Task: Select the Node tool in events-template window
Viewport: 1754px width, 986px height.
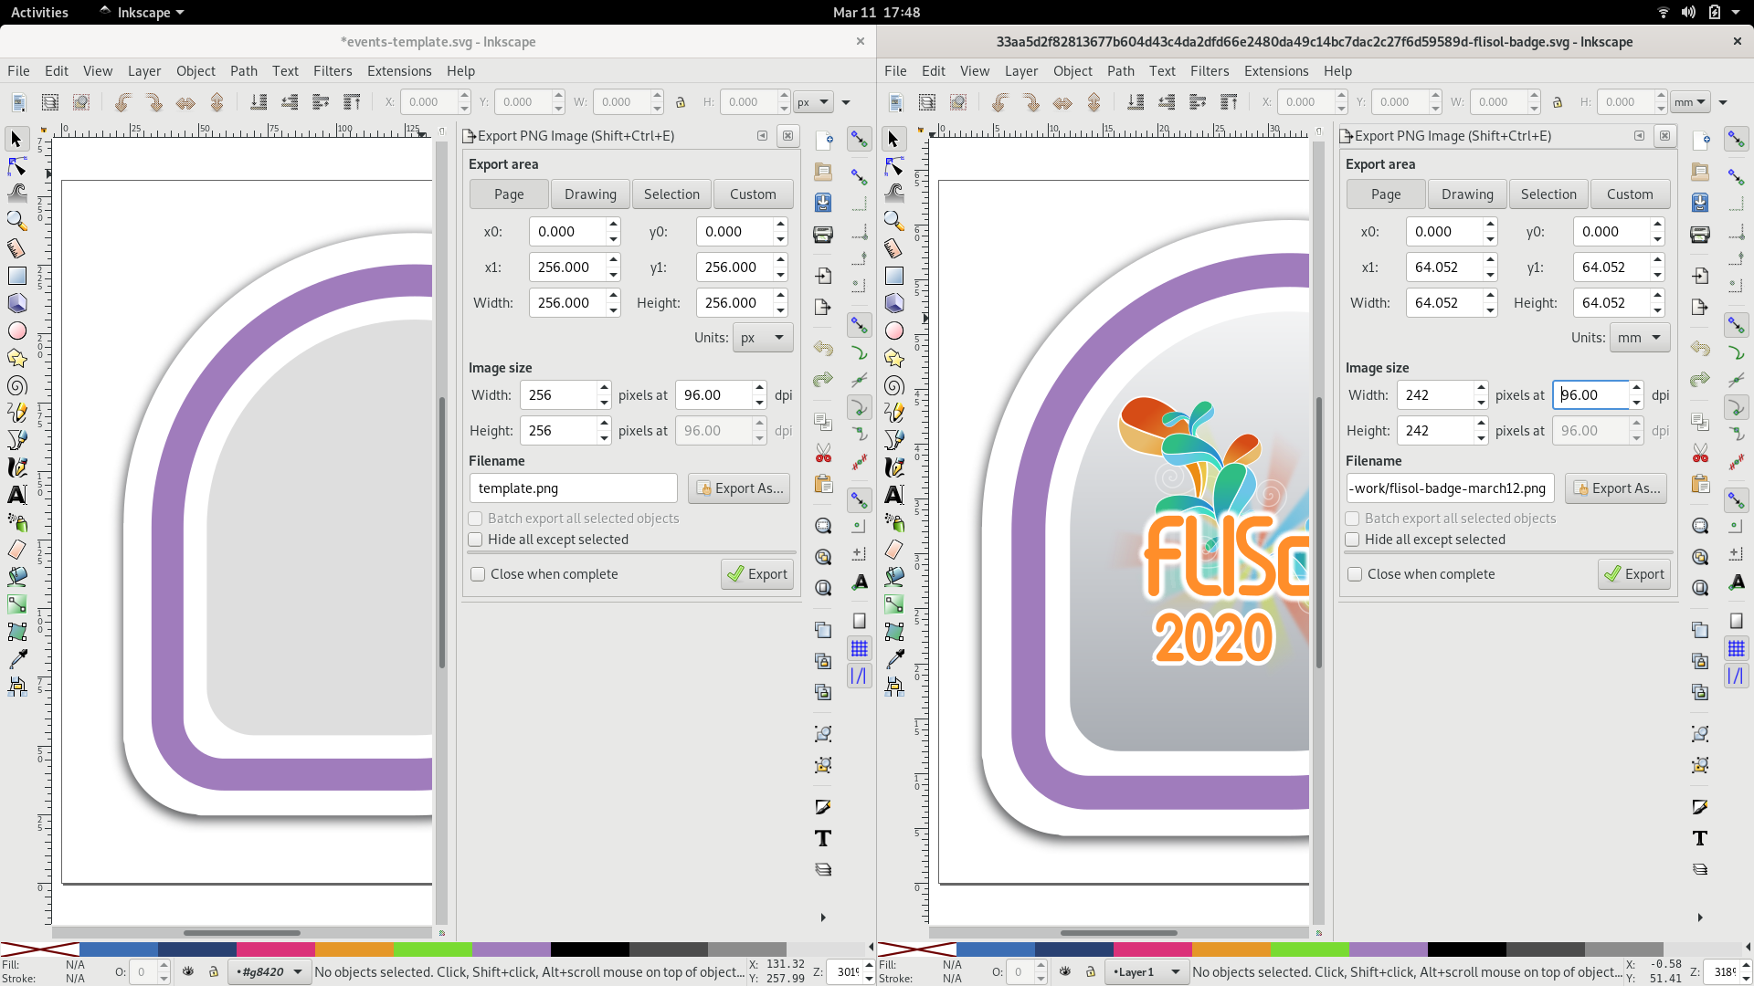Action: [x=16, y=166]
